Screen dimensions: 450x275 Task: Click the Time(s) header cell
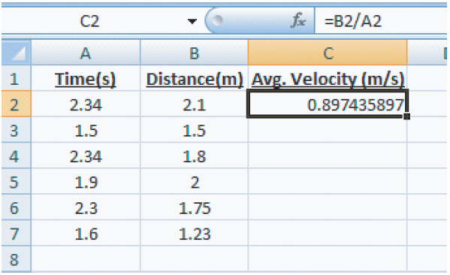pos(86,78)
